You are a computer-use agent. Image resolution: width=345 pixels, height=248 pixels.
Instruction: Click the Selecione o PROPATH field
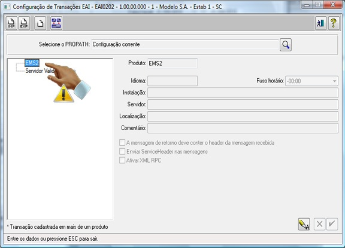click(185, 44)
